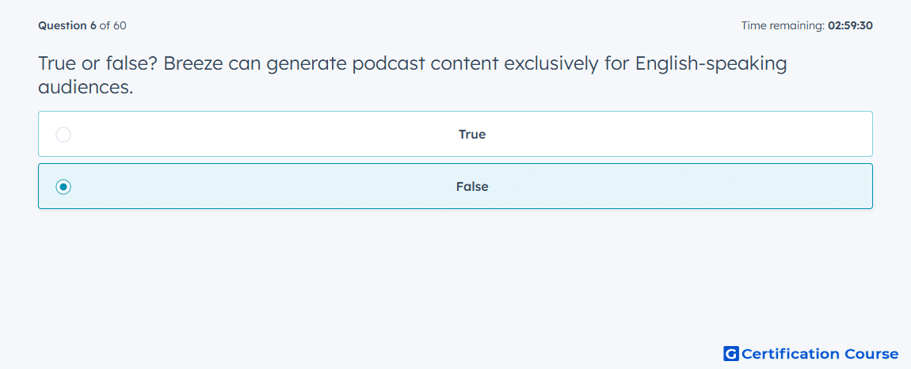The height and width of the screenshot is (369, 911).
Task: Click the bold 'Question 6' text
Action: (67, 25)
